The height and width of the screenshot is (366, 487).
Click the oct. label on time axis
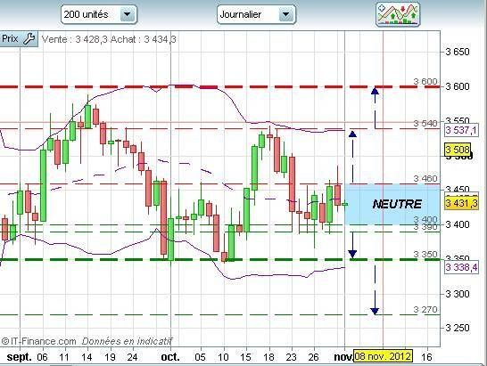point(170,357)
